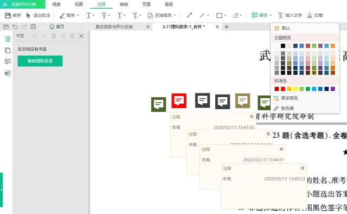Close the 复变函数与积分变换 tab
Viewport: 347px width, 214px height.
pos(148,26)
